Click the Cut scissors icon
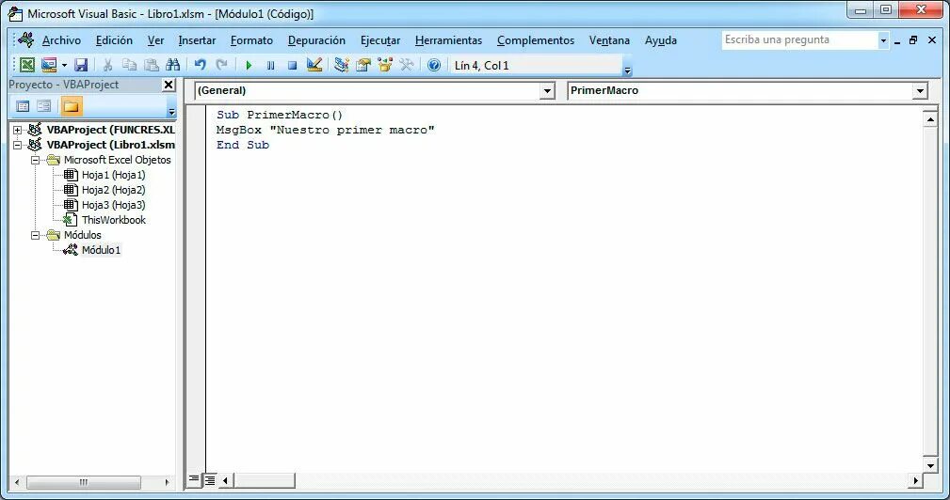The image size is (950, 500). pos(108,65)
